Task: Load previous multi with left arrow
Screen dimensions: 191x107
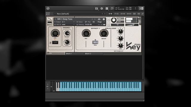Action: (102, 14)
